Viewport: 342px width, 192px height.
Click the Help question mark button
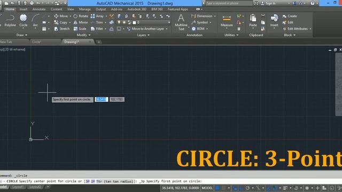(312, 3)
